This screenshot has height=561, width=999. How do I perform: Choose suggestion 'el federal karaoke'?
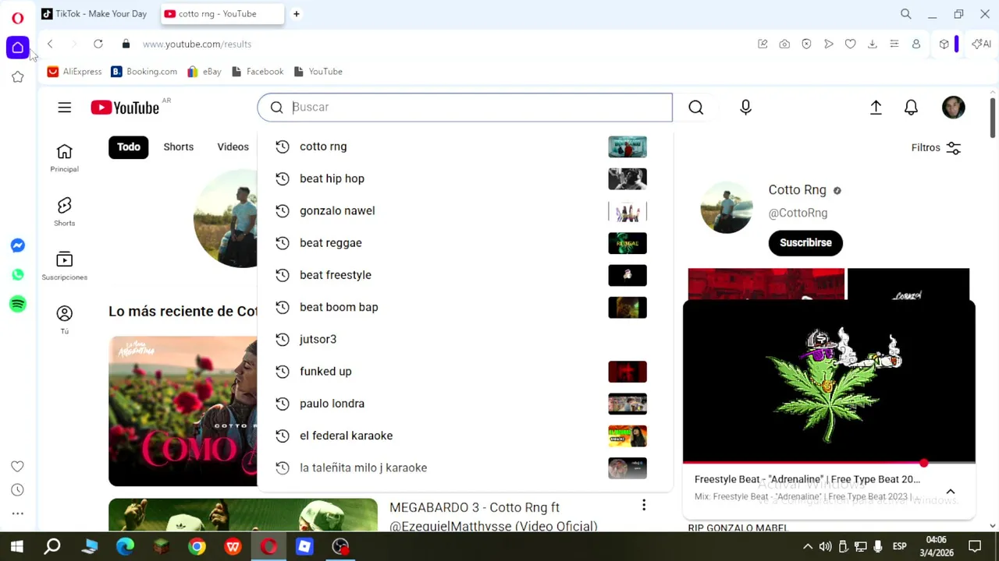(x=464, y=436)
